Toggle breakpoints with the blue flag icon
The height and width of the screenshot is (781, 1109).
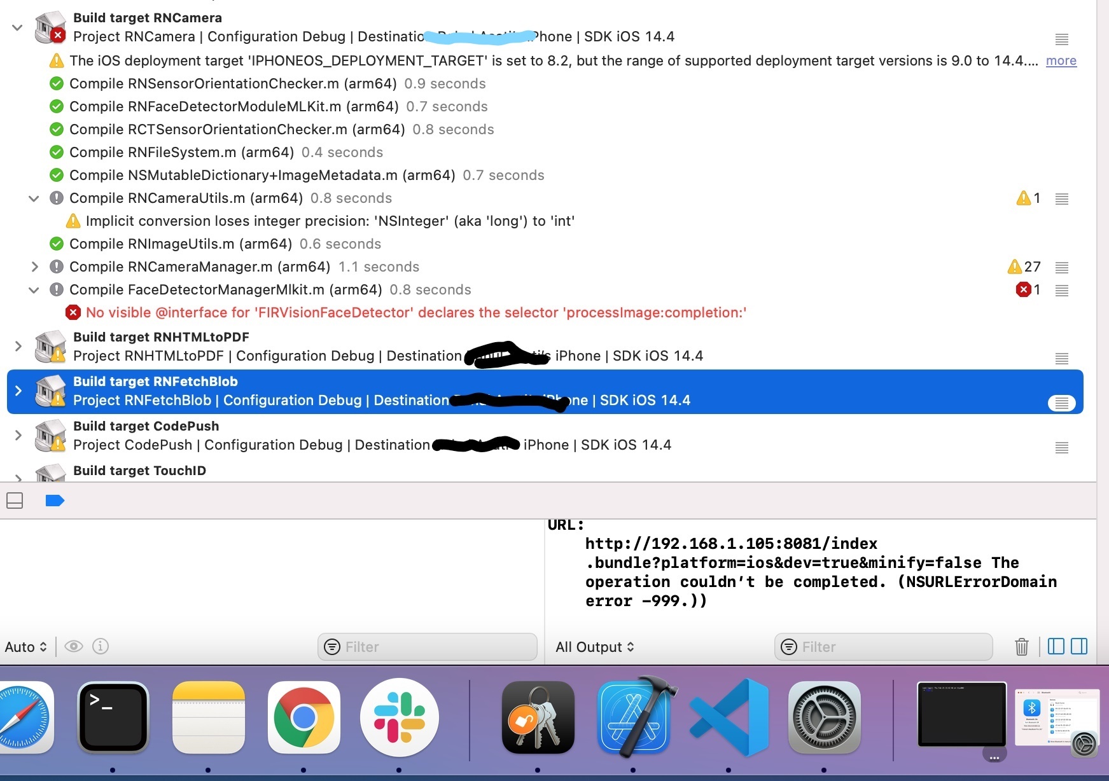click(x=55, y=501)
